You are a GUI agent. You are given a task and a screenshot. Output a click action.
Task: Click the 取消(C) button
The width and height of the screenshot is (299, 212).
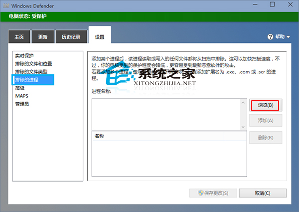263,193
